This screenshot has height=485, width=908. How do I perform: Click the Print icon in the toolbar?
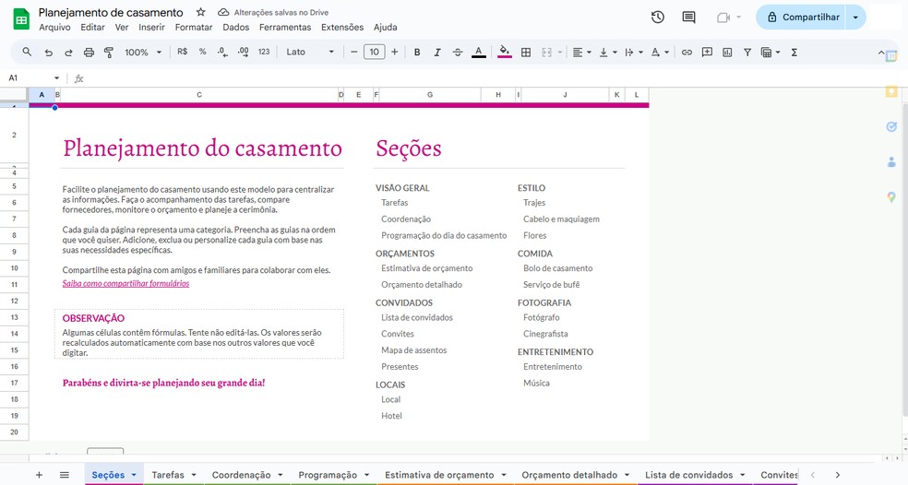tap(90, 53)
